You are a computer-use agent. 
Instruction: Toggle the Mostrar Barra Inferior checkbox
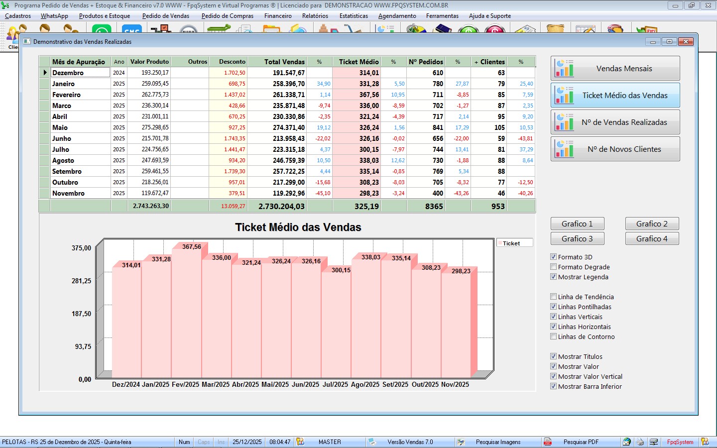[x=553, y=386]
